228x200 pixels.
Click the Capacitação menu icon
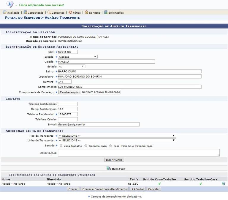click(x=25, y=12)
